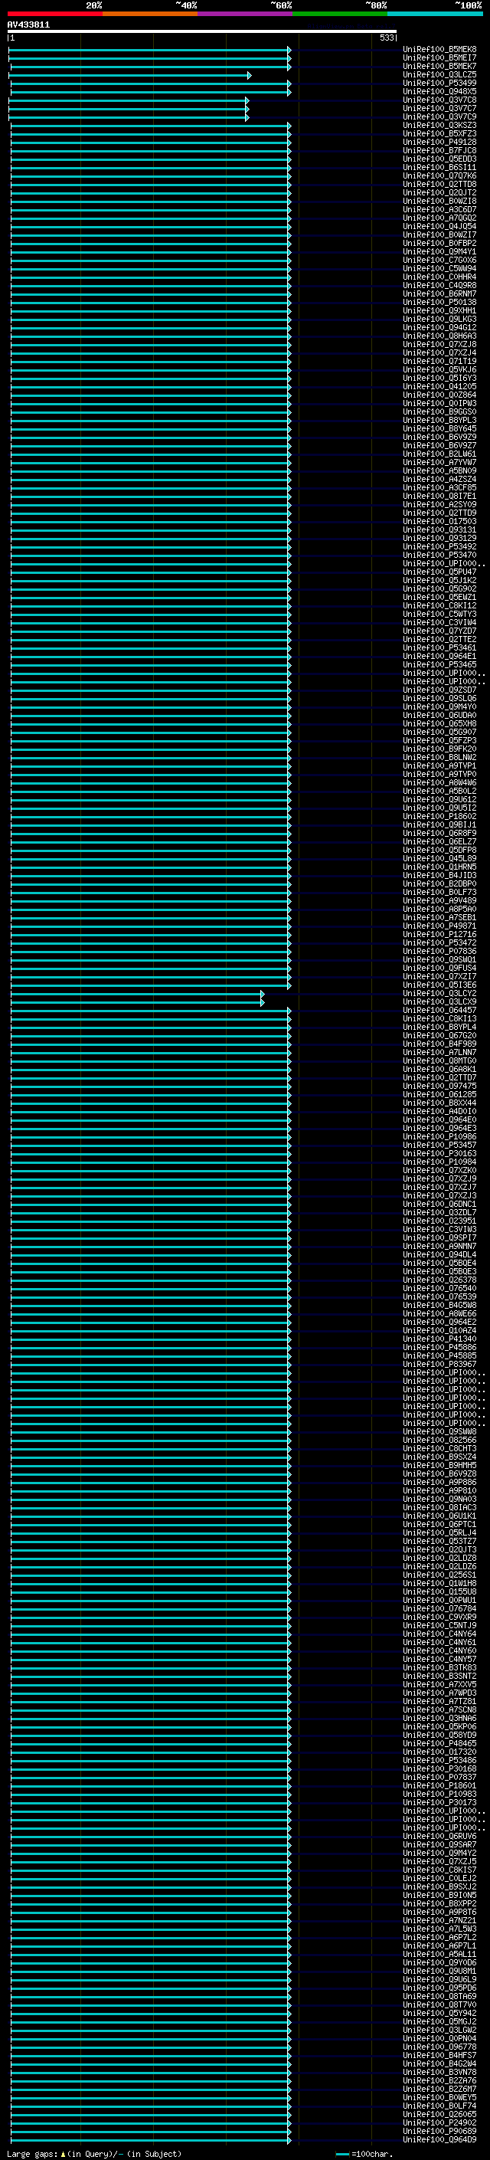
Task: Click the text UniRef100_Q6DNC1
Action: (439, 1204)
